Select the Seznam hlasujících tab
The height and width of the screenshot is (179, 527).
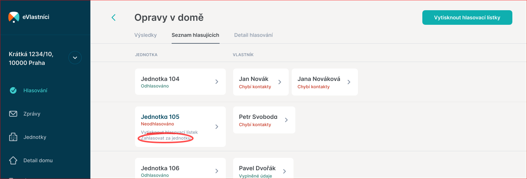195,35
